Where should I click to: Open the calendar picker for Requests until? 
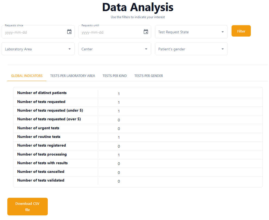point(146,32)
